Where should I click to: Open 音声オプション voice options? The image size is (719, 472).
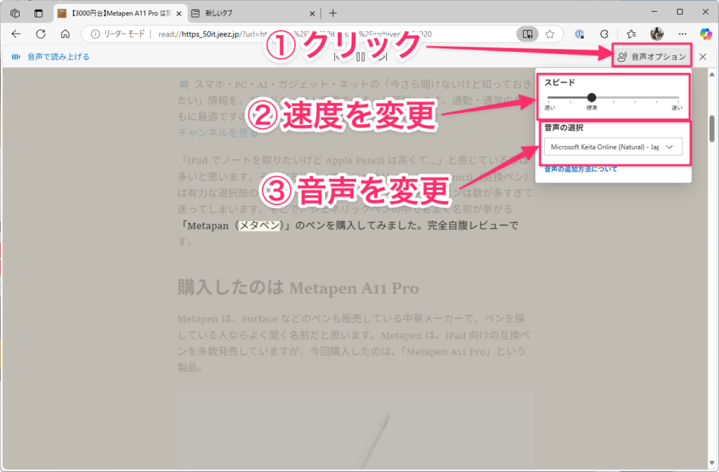pyautogui.click(x=652, y=57)
